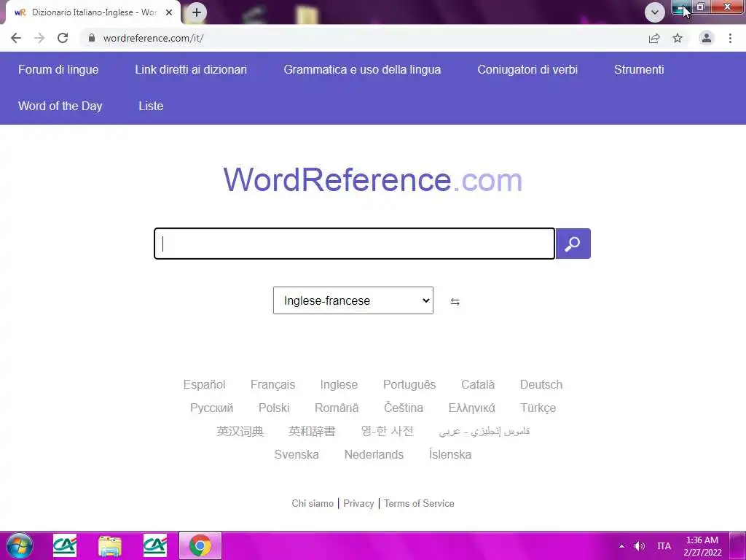Switch site language to Türkçe
746x560 pixels.
point(538,408)
